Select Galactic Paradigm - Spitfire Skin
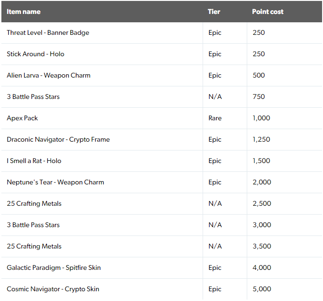This screenshot has width=323, height=301. (54, 268)
